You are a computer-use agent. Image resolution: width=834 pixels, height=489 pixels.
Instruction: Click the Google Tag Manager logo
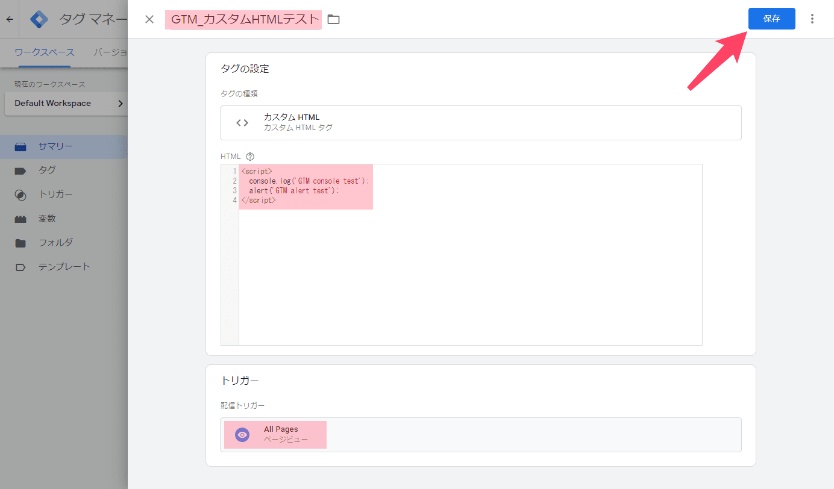coord(40,19)
